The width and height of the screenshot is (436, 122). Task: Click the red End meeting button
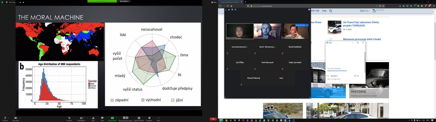pyautogui.click(x=213, y=119)
